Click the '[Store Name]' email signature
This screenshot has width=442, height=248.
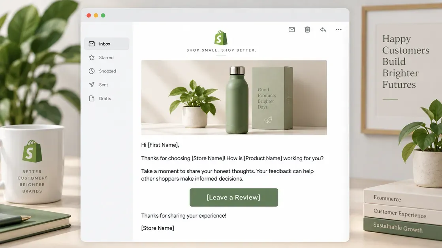click(158, 228)
